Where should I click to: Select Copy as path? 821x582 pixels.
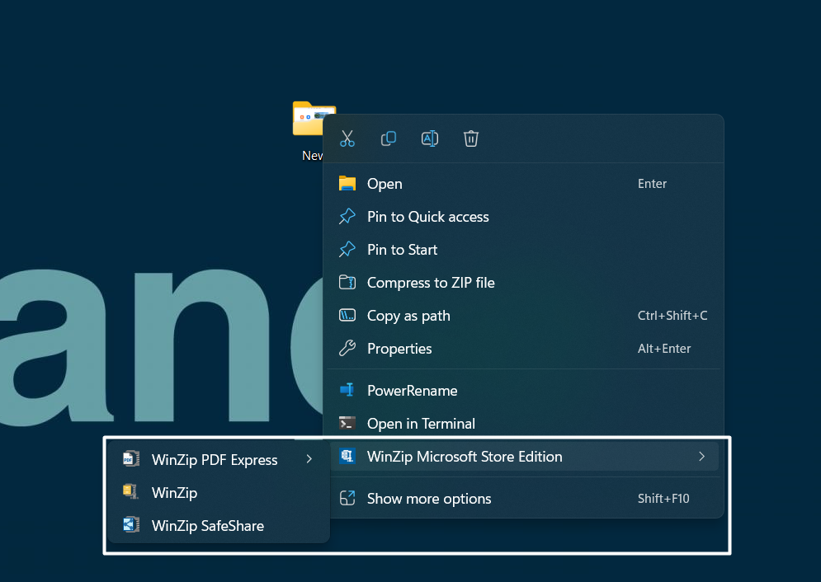[x=408, y=316]
